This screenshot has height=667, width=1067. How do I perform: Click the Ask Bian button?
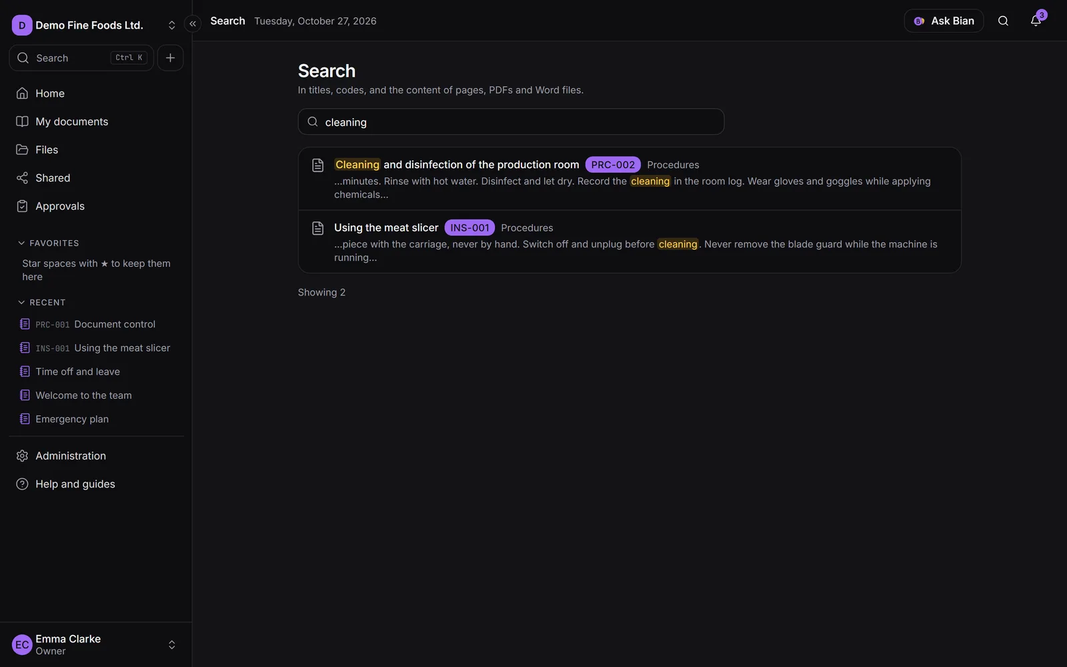pos(944,21)
